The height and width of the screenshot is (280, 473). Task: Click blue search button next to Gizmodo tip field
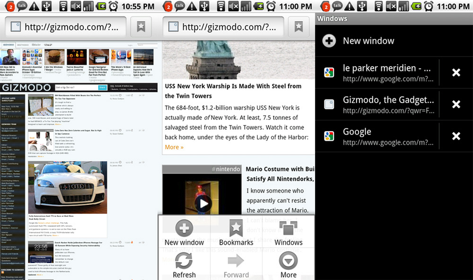[x=102, y=87]
